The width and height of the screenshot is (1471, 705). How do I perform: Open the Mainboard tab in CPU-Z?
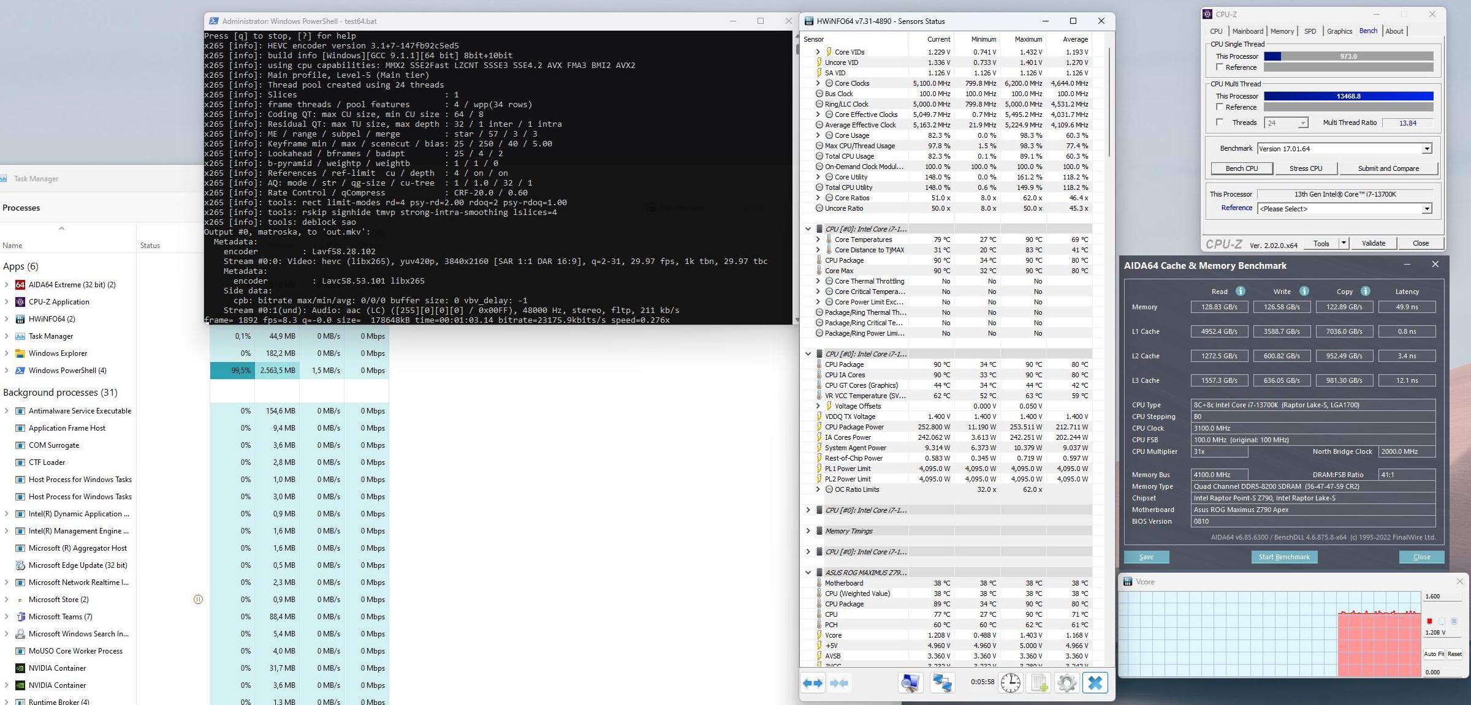click(1247, 31)
